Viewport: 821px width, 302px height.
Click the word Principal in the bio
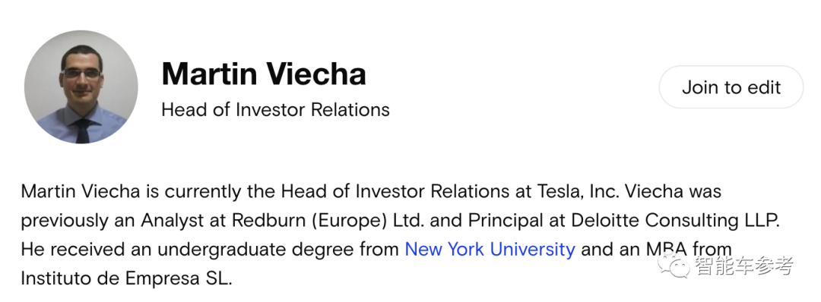click(506, 221)
